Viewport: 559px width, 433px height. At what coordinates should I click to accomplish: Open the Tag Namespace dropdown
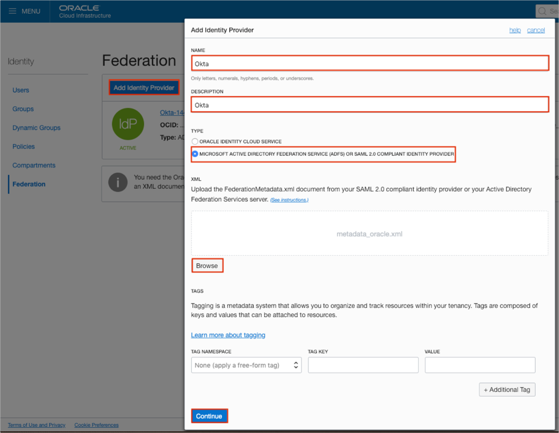pos(246,365)
